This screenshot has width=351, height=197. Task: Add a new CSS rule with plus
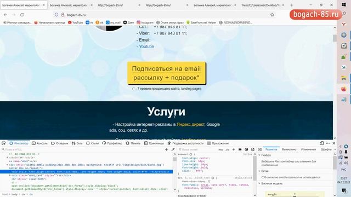(234, 149)
